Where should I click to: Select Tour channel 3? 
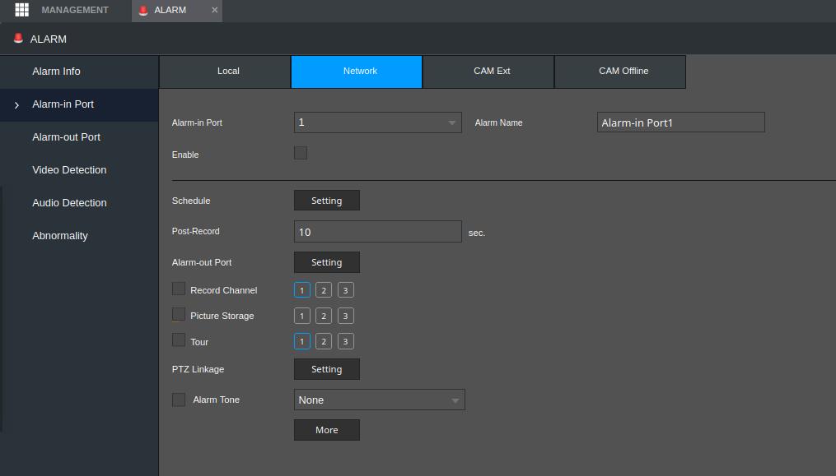(345, 341)
